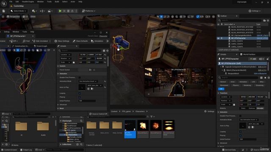
Task: Click the Perspective viewport button
Action: click(13, 17)
